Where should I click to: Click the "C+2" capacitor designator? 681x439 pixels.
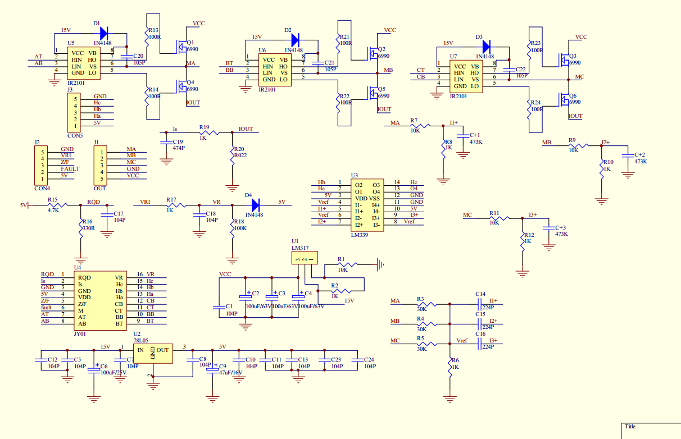(639, 154)
